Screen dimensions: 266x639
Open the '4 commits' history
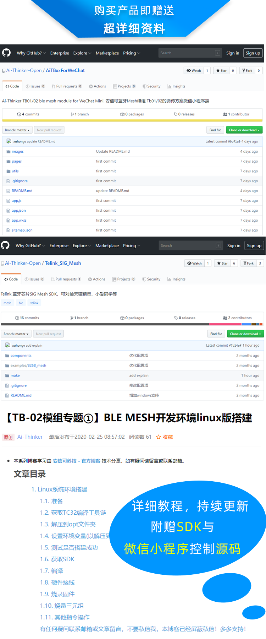[28, 114]
